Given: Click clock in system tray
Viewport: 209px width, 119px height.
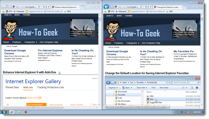Looking at the screenshot, I should [x=196, y=112].
